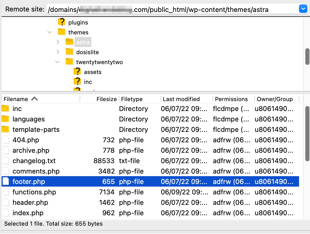Click the Filename column header label
The image size is (310, 234).
(16, 99)
